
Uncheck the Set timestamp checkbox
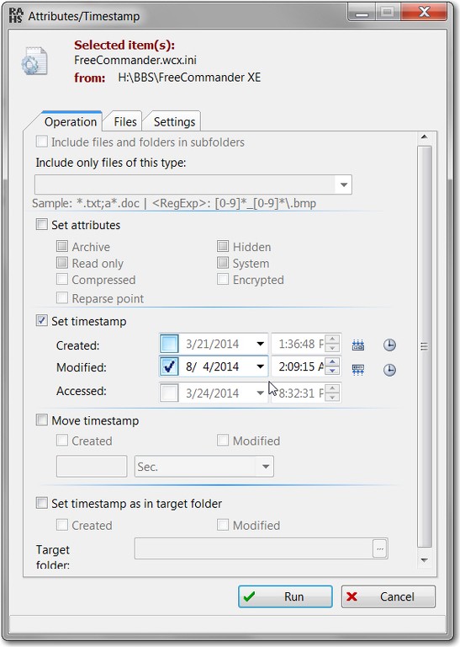tap(41, 321)
